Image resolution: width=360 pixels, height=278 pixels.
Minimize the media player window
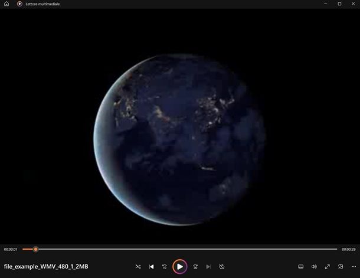(x=326, y=4)
